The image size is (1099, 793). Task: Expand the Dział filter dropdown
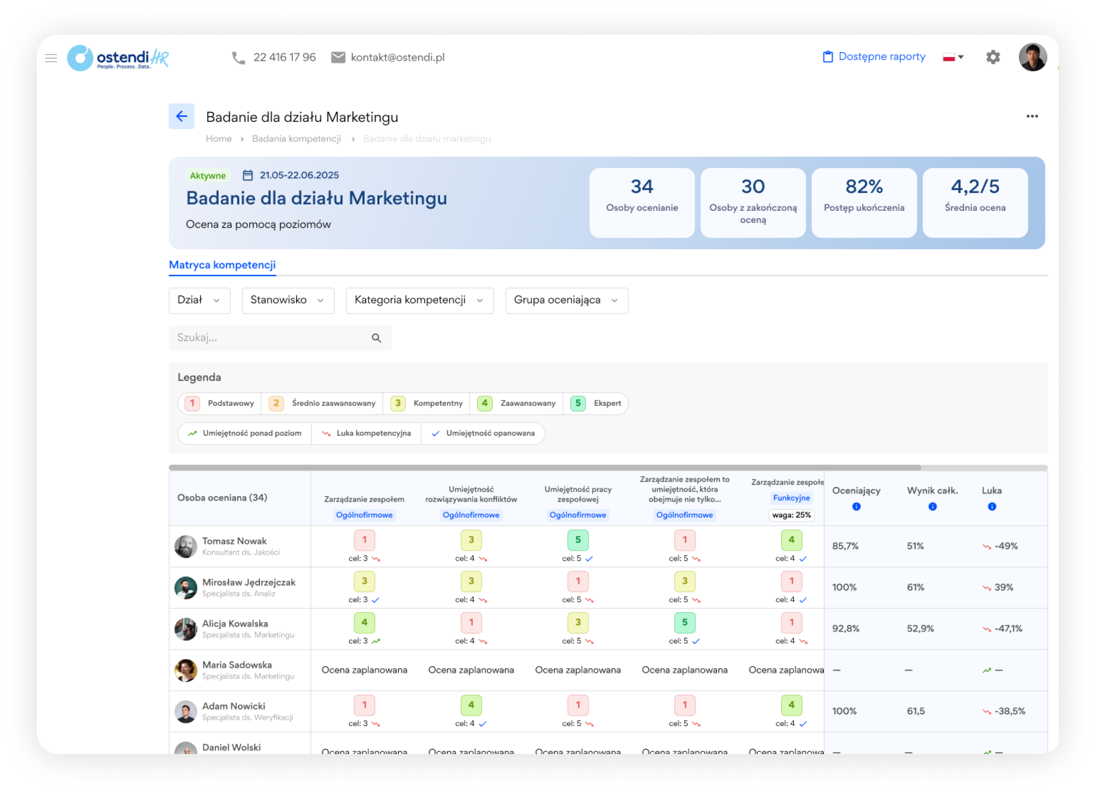[199, 300]
